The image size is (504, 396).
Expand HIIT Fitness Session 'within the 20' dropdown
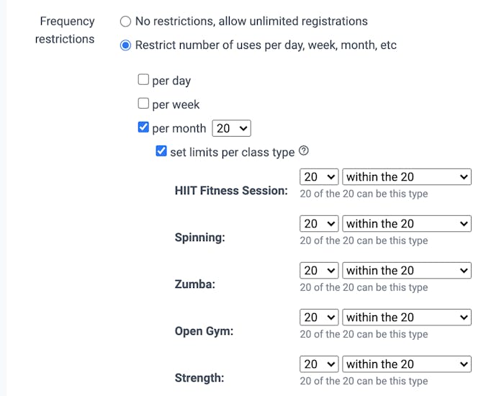(406, 176)
